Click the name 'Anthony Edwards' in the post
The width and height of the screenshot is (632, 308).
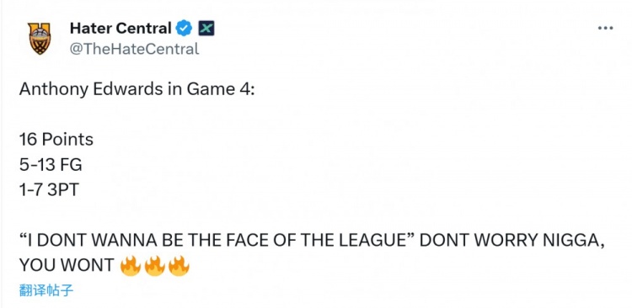tap(91, 89)
